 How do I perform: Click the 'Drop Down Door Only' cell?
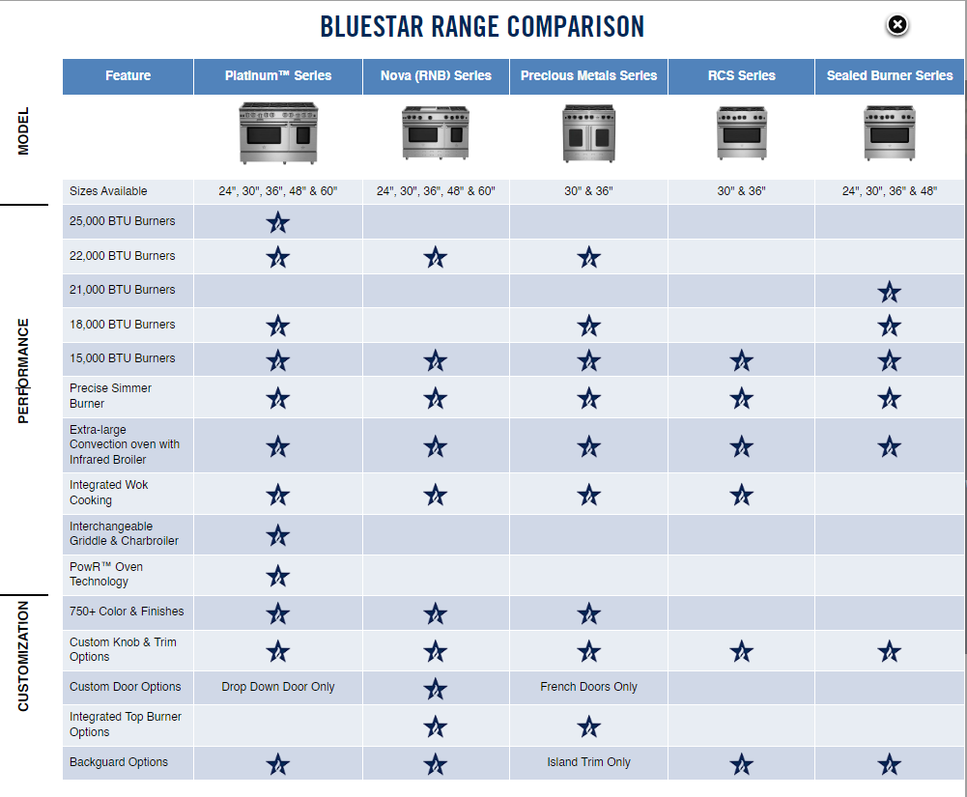coord(278,687)
